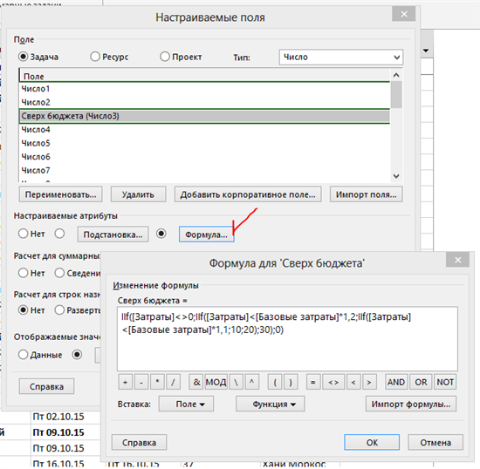The image size is (480, 469).
Task: Click inside the formula text box
Action: pyautogui.click(x=287, y=339)
